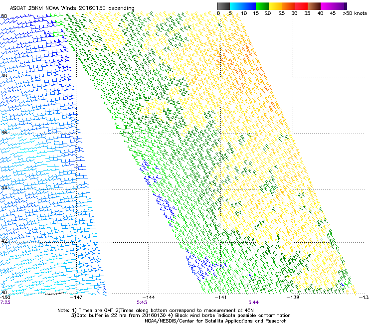The image size is (369, 324).
Task: Click the note line beginning "3)Data buffer is 22 hrs"
Action: pos(181,316)
